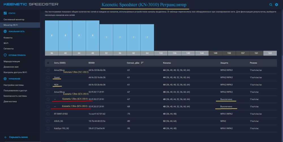Image resolution: width=283 pixels, height=142 pixels.
Task: Open Пользователи и доступ menu item
Action: click(15, 91)
